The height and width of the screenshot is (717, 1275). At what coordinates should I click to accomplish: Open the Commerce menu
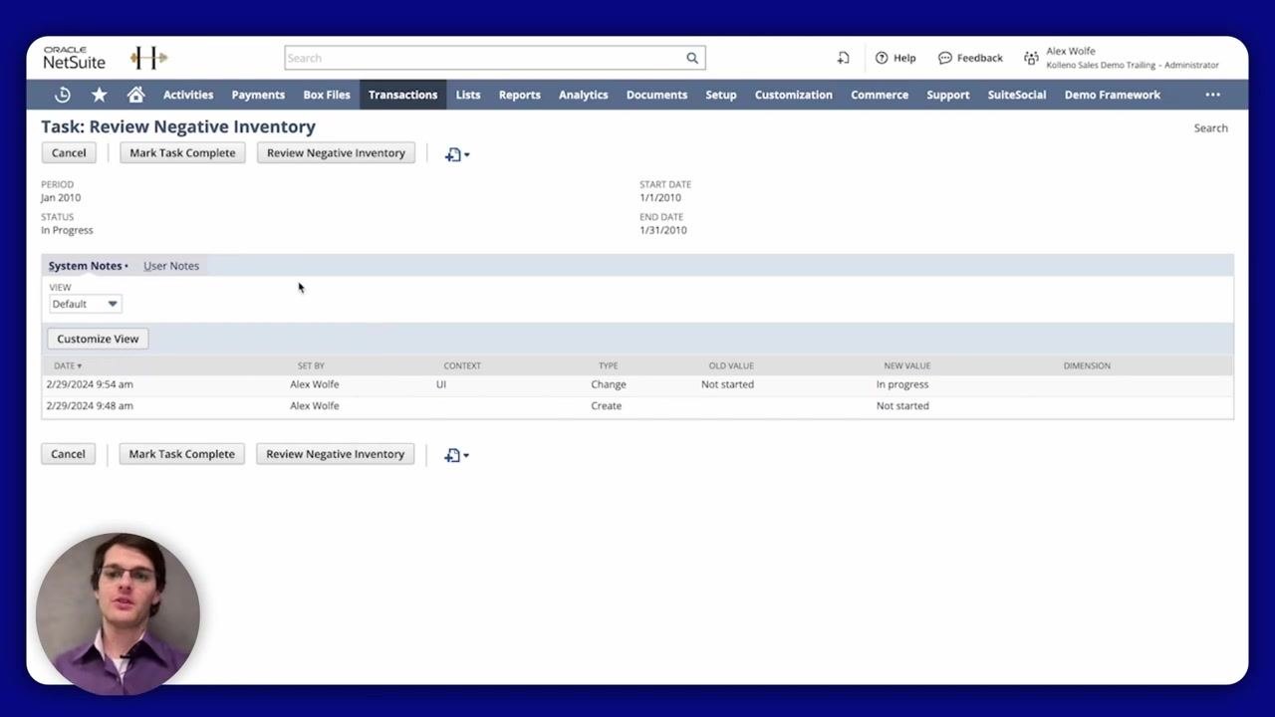tap(880, 95)
